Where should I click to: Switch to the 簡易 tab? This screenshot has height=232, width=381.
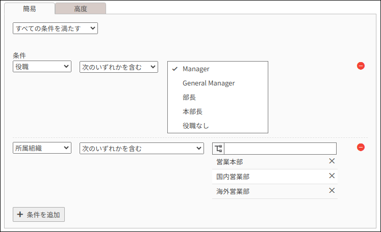29,8
